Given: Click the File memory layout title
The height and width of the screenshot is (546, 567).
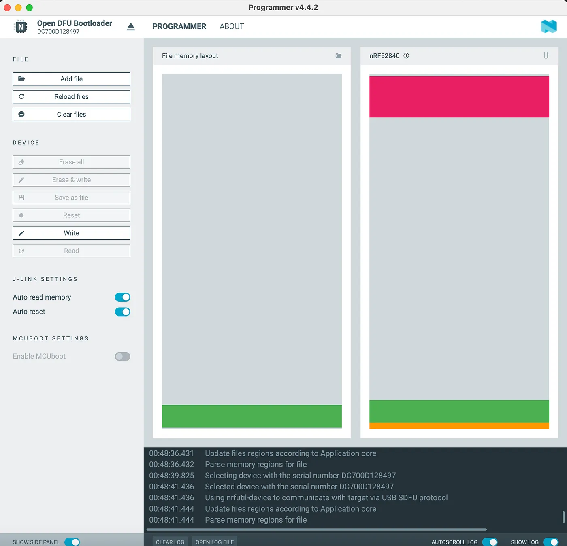Looking at the screenshot, I should (190, 56).
